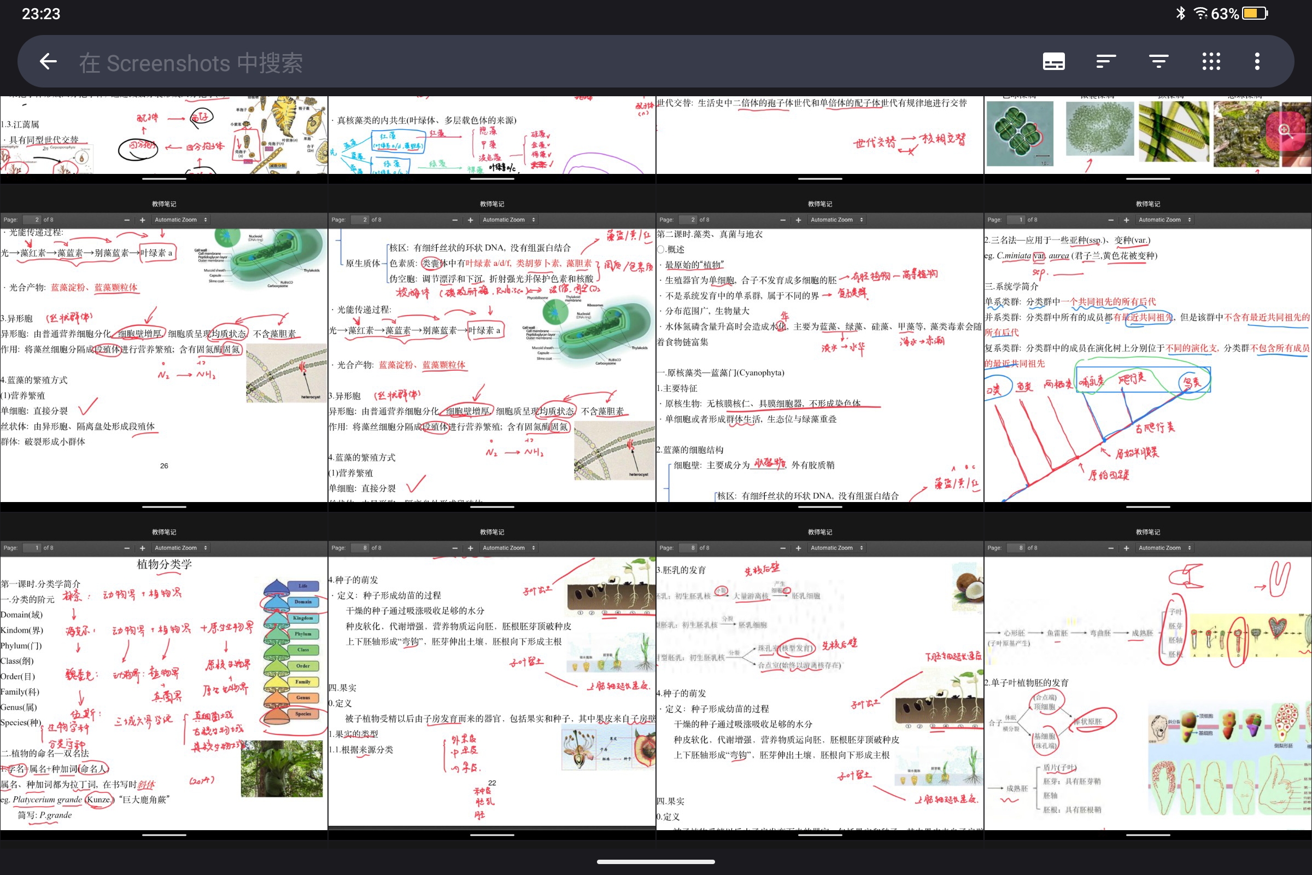Open the thumbnail showing '1.3.江蓠属' notes
Screen dimensions: 1312x875
164,139
